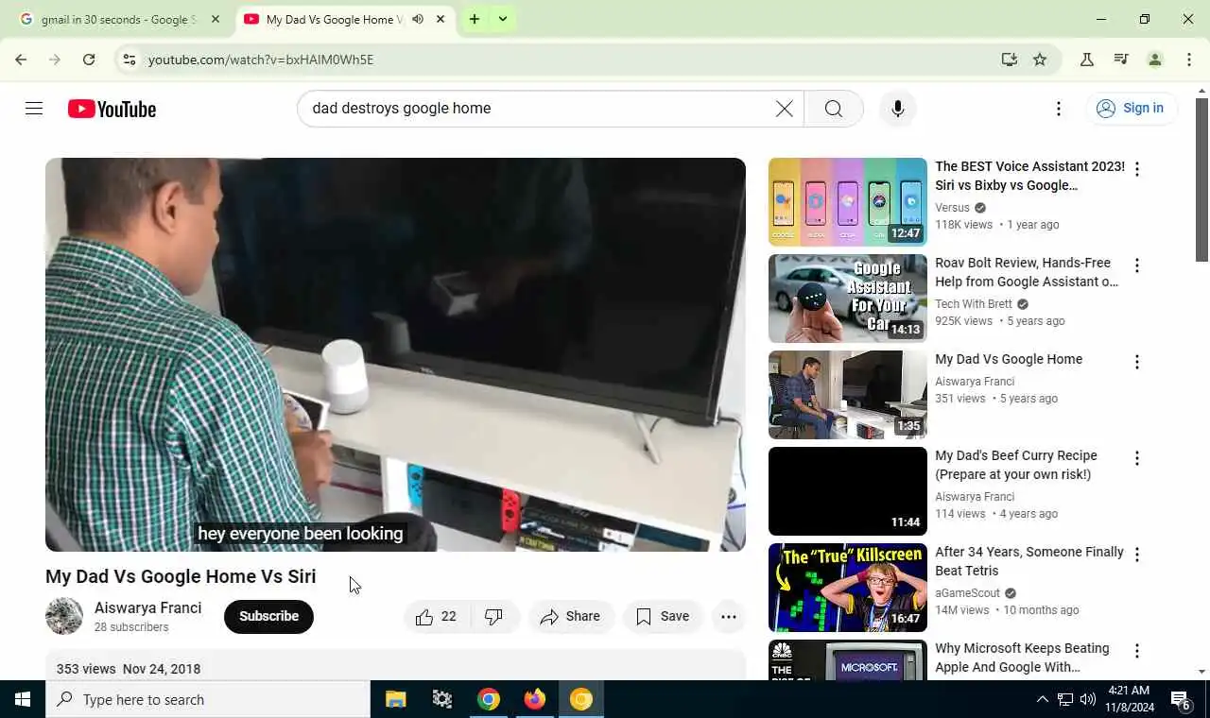Dislike the video with thumbs down

pyautogui.click(x=493, y=617)
